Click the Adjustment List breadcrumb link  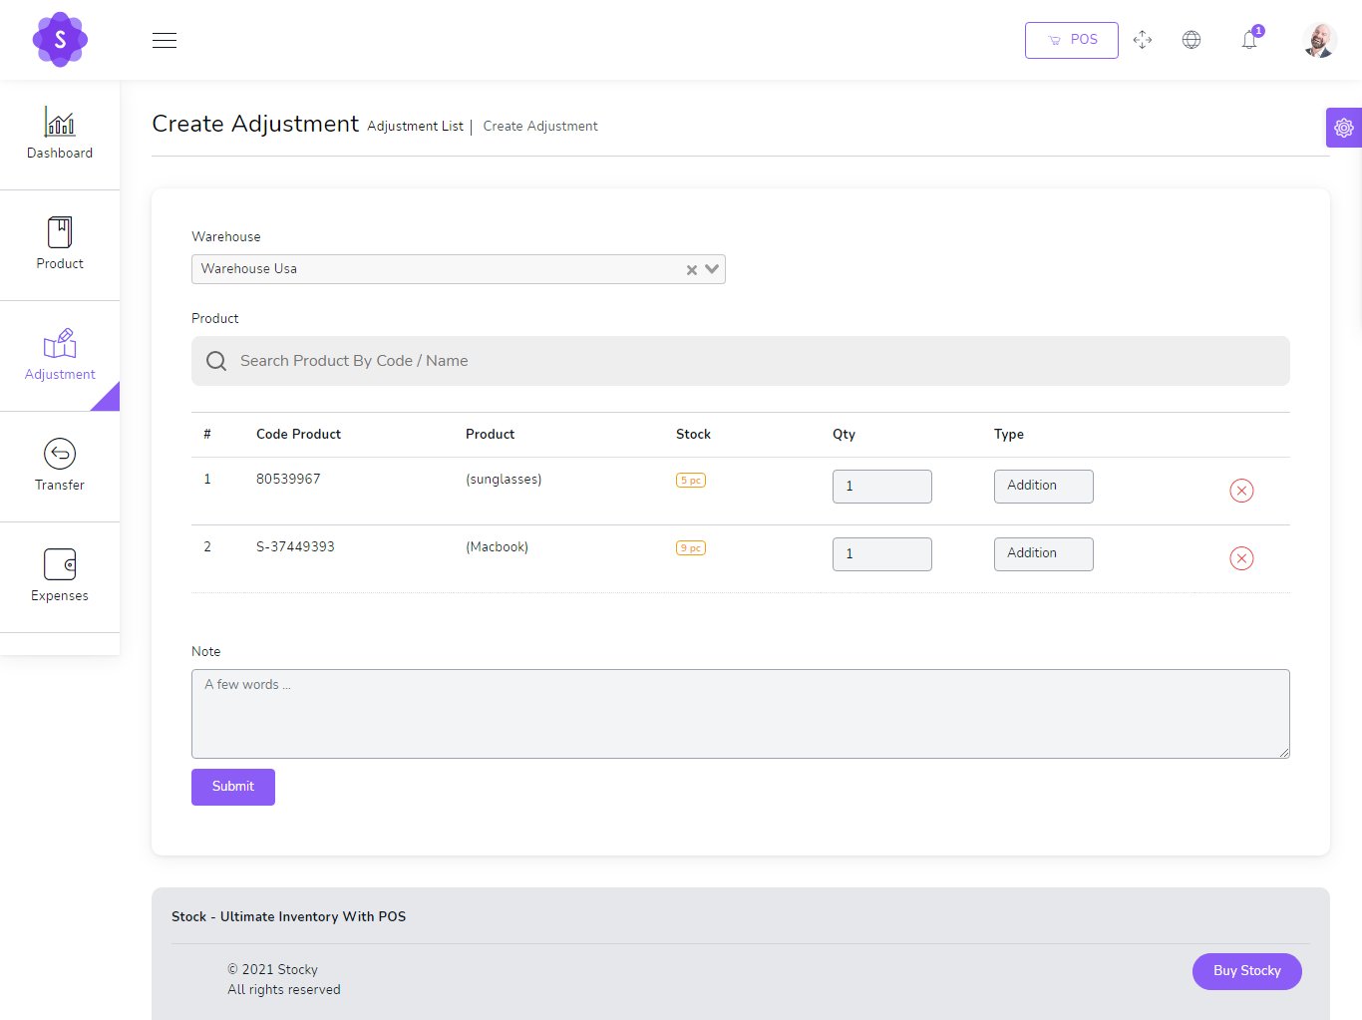[x=415, y=127]
